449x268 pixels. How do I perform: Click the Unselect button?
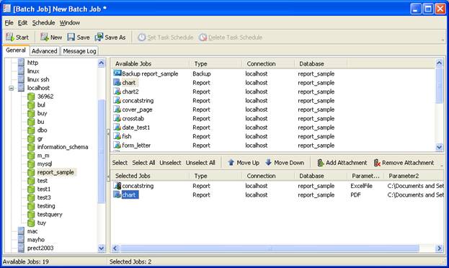170,163
